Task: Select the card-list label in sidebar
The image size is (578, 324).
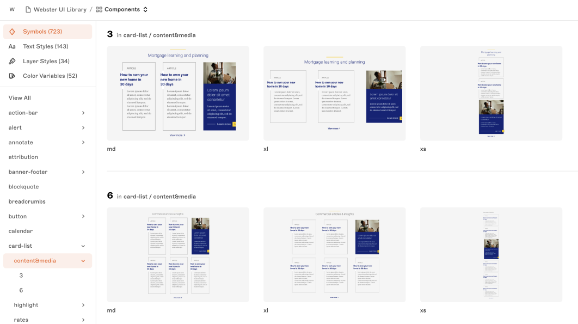Action: point(20,246)
